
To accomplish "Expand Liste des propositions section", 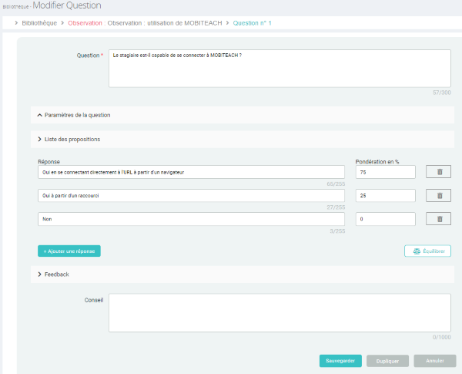I will tap(243, 140).
